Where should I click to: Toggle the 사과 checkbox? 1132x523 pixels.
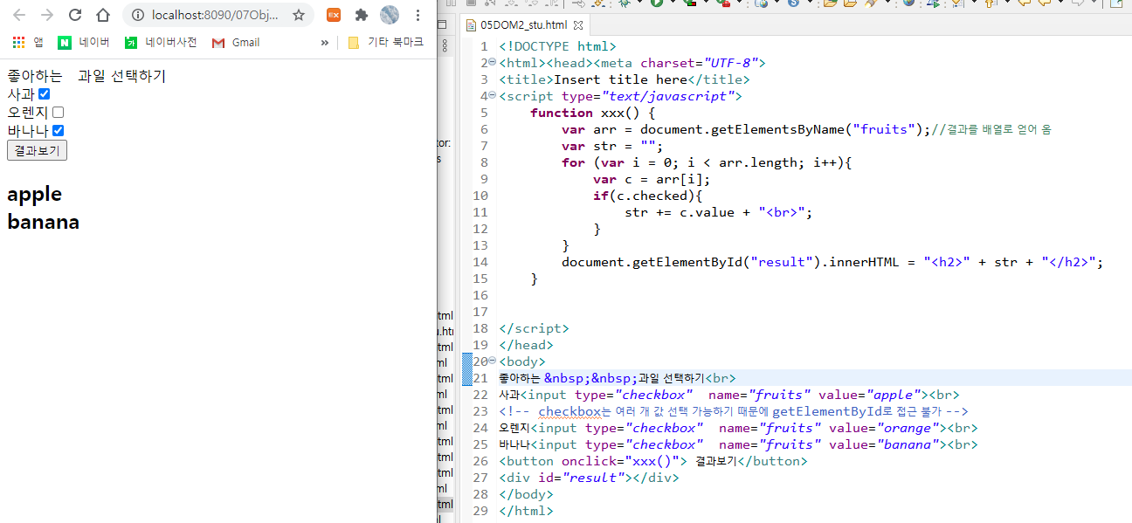(45, 94)
